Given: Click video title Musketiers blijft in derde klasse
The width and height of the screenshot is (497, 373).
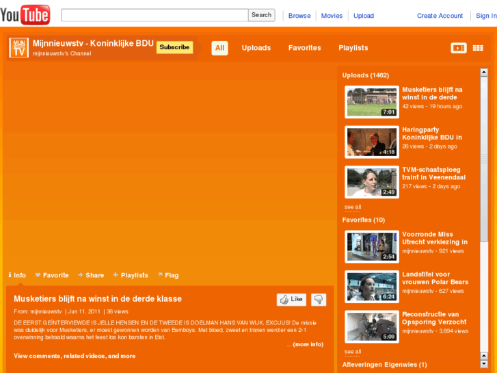Looking at the screenshot, I should [98, 298].
